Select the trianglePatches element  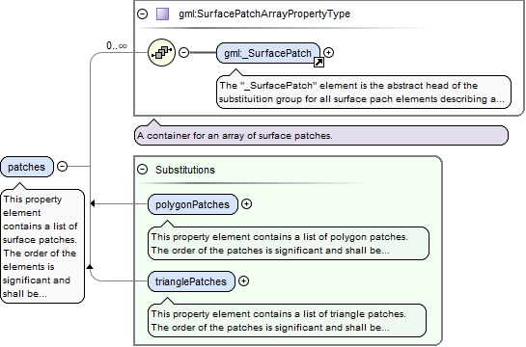point(191,281)
